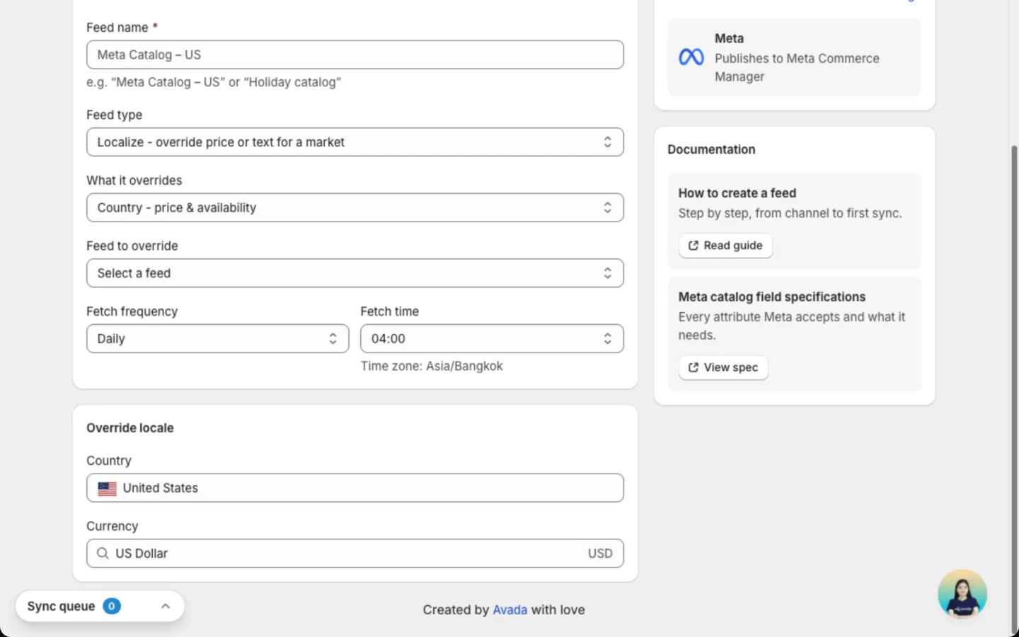Click the Read guide button
This screenshot has width=1019, height=637.
pos(725,246)
